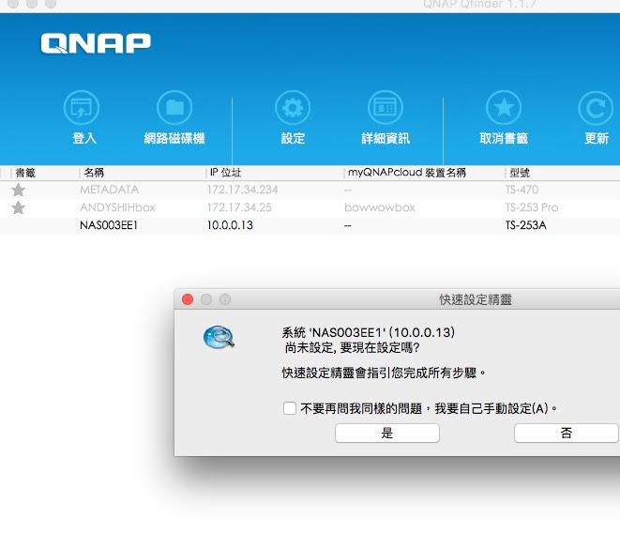Open the 設定 (Settings) gear icon
The height and width of the screenshot is (533, 620).
293,108
